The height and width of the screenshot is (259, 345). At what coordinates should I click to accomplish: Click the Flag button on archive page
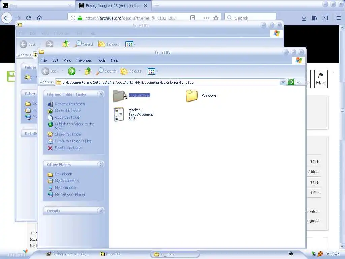click(x=321, y=79)
